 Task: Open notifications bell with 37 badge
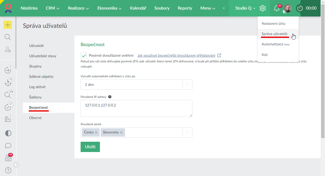tap(277, 8)
